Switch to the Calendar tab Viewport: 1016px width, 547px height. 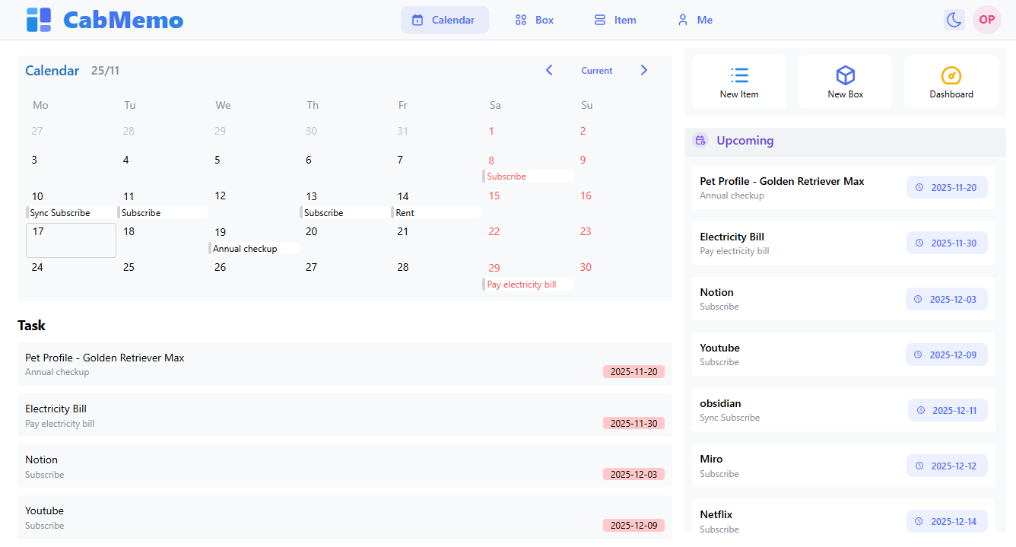point(445,19)
